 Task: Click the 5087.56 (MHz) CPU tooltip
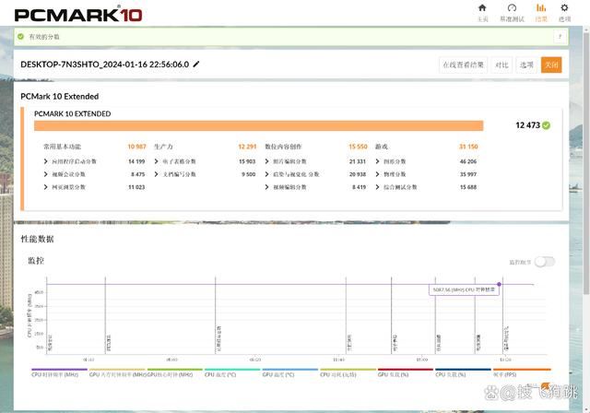point(464,290)
